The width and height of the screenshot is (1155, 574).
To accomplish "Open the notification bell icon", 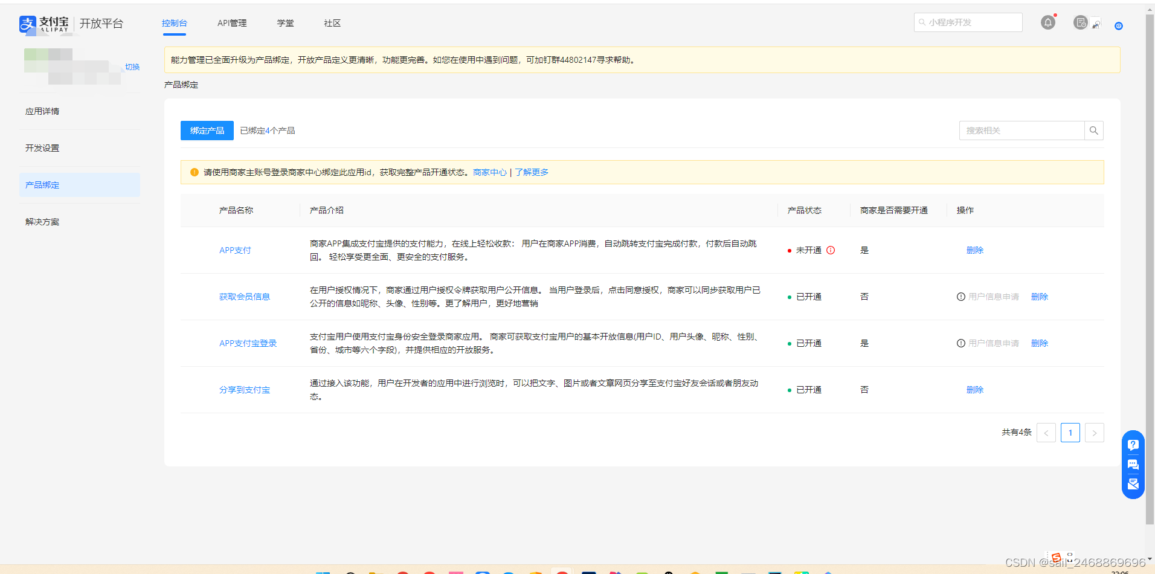I will pyautogui.click(x=1048, y=22).
